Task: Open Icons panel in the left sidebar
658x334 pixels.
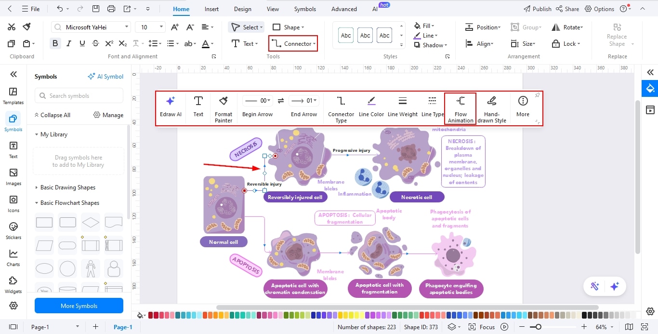Action: click(13, 204)
